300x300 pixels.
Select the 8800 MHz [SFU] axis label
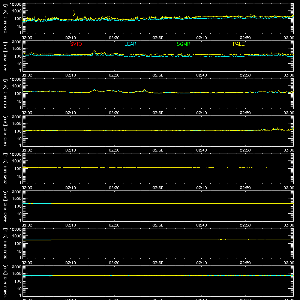click(5, 243)
